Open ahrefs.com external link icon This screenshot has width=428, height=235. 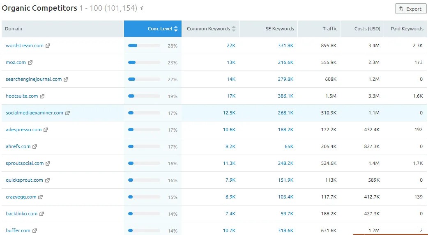pos(35,147)
